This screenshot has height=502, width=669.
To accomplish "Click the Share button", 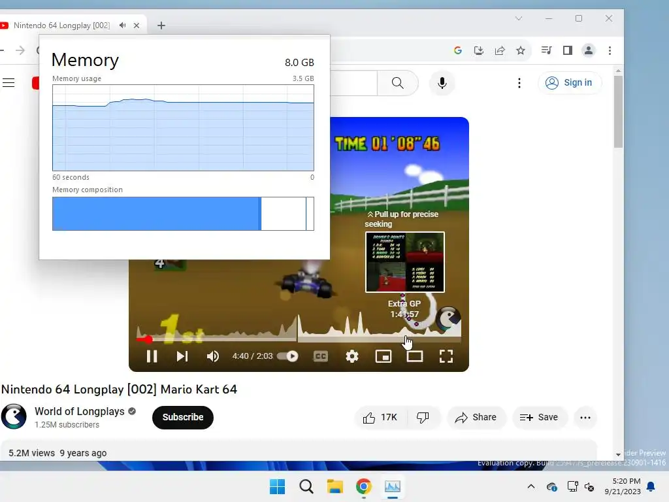I will point(476,418).
